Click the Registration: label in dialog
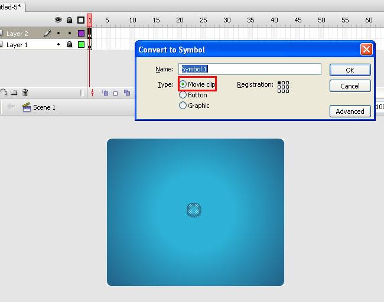The image size is (384, 302). [255, 85]
